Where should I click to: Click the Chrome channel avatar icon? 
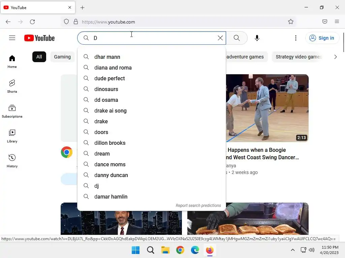pos(67,152)
